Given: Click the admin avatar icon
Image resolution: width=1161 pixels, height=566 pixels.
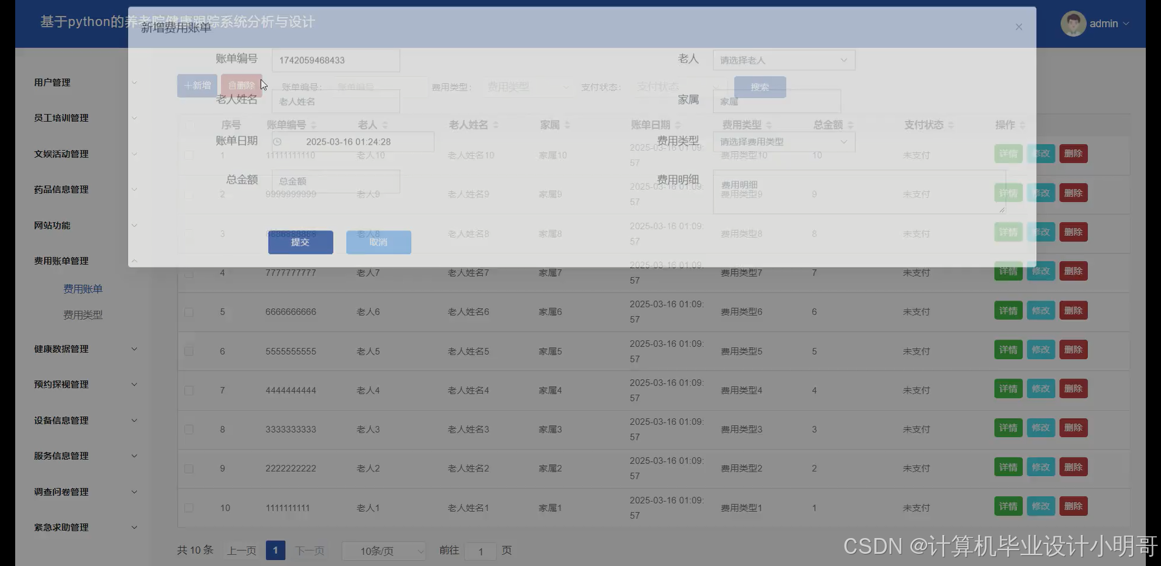Looking at the screenshot, I should [1072, 23].
